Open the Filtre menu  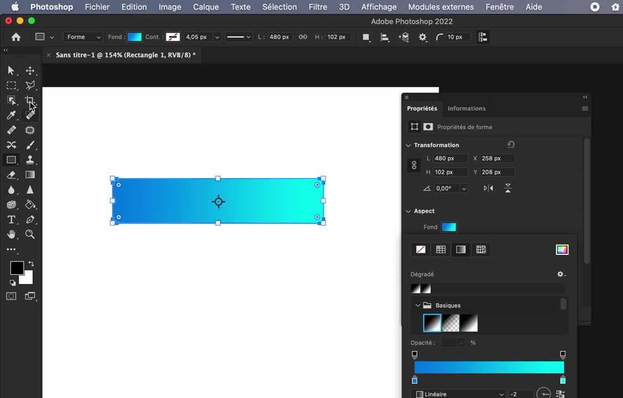tap(318, 7)
